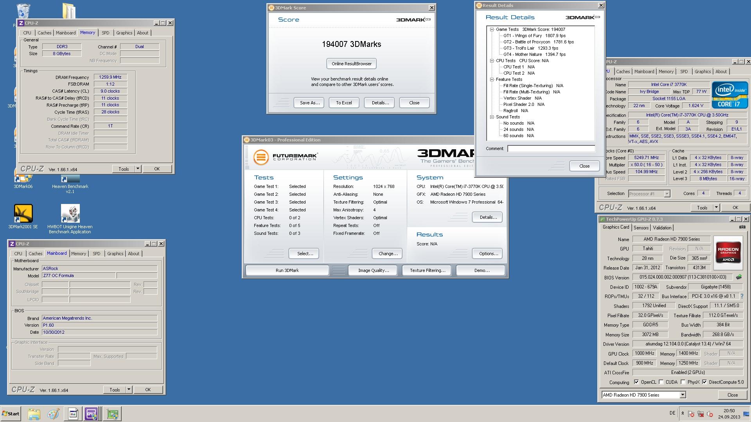Click CPU-Z title icon in Memory window
Viewport: 751px width, 422px height.
click(21, 23)
